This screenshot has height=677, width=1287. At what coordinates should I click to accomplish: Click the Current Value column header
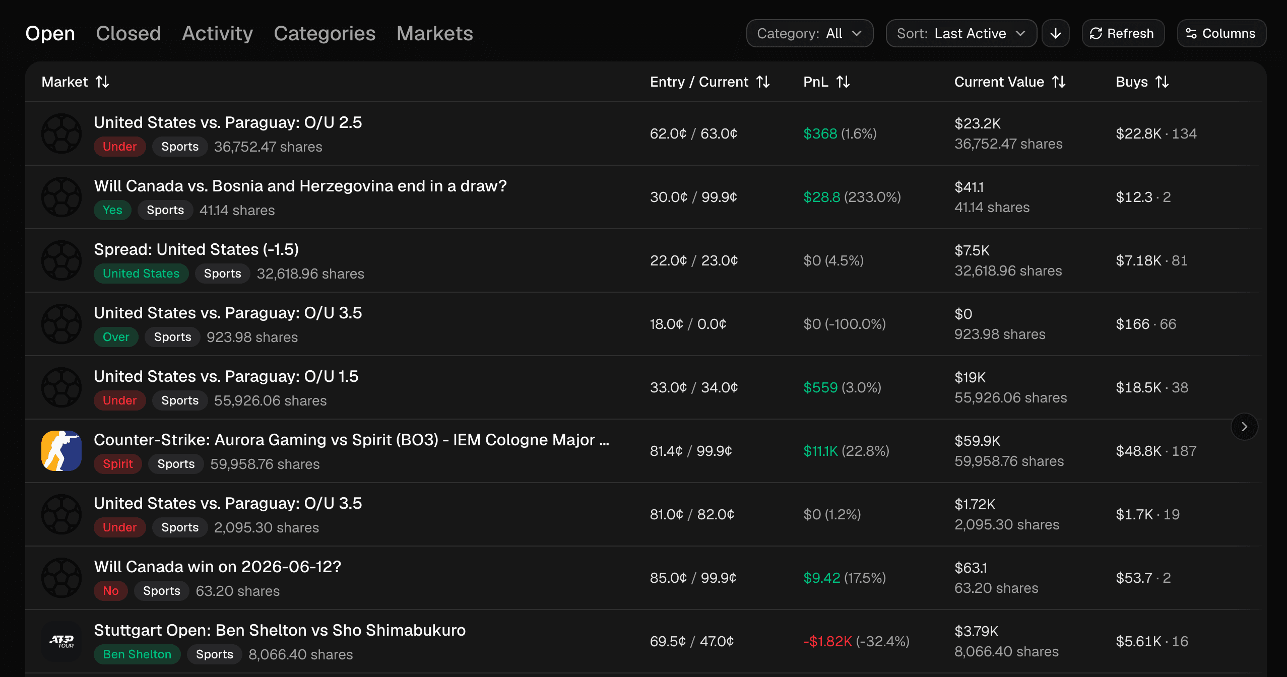click(1010, 82)
